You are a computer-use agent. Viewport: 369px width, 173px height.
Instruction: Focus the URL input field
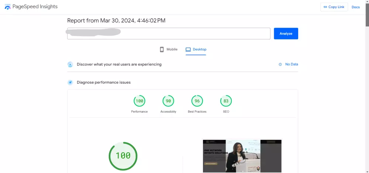click(x=169, y=33)
